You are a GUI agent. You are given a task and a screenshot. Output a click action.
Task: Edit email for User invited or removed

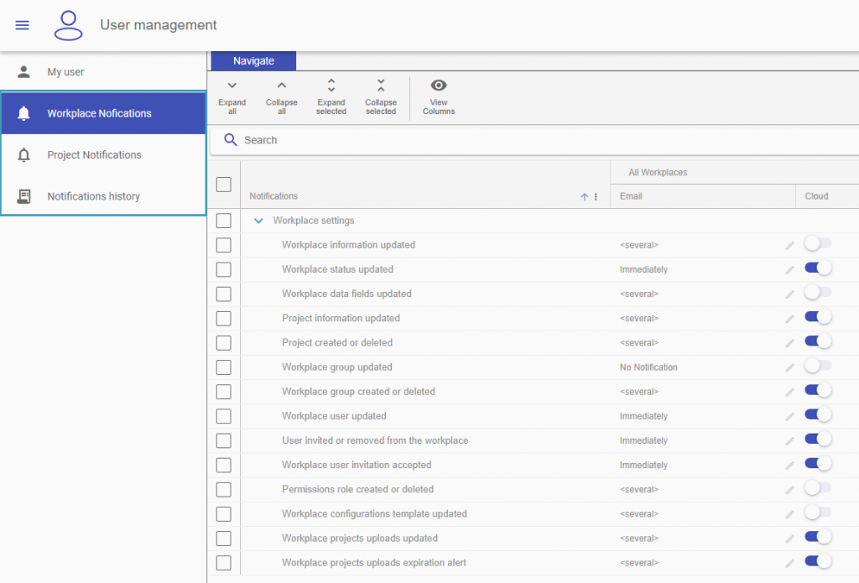pos(789,441)
